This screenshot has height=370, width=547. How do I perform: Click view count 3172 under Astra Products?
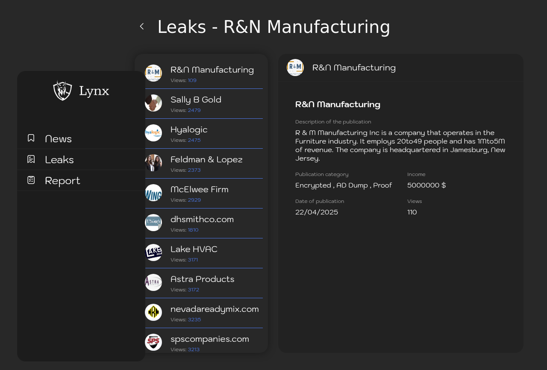(x=194, y=290)
